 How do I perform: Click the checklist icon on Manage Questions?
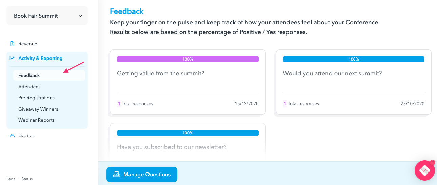point(117,175)
